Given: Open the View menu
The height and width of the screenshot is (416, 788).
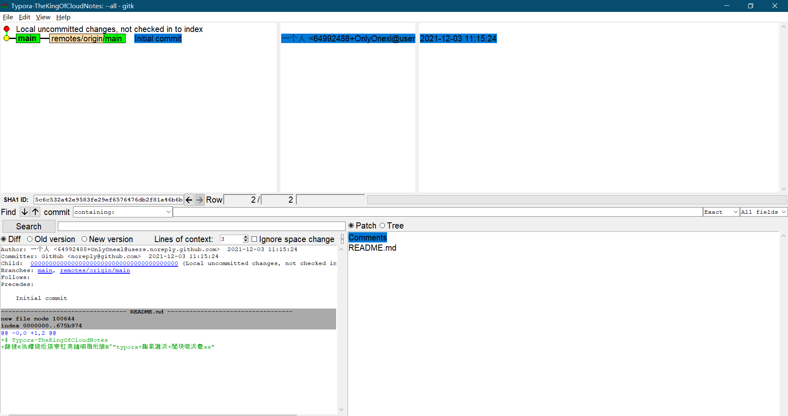Looking at the screenshot, I should pyautogui.click(x=43, y=17).
